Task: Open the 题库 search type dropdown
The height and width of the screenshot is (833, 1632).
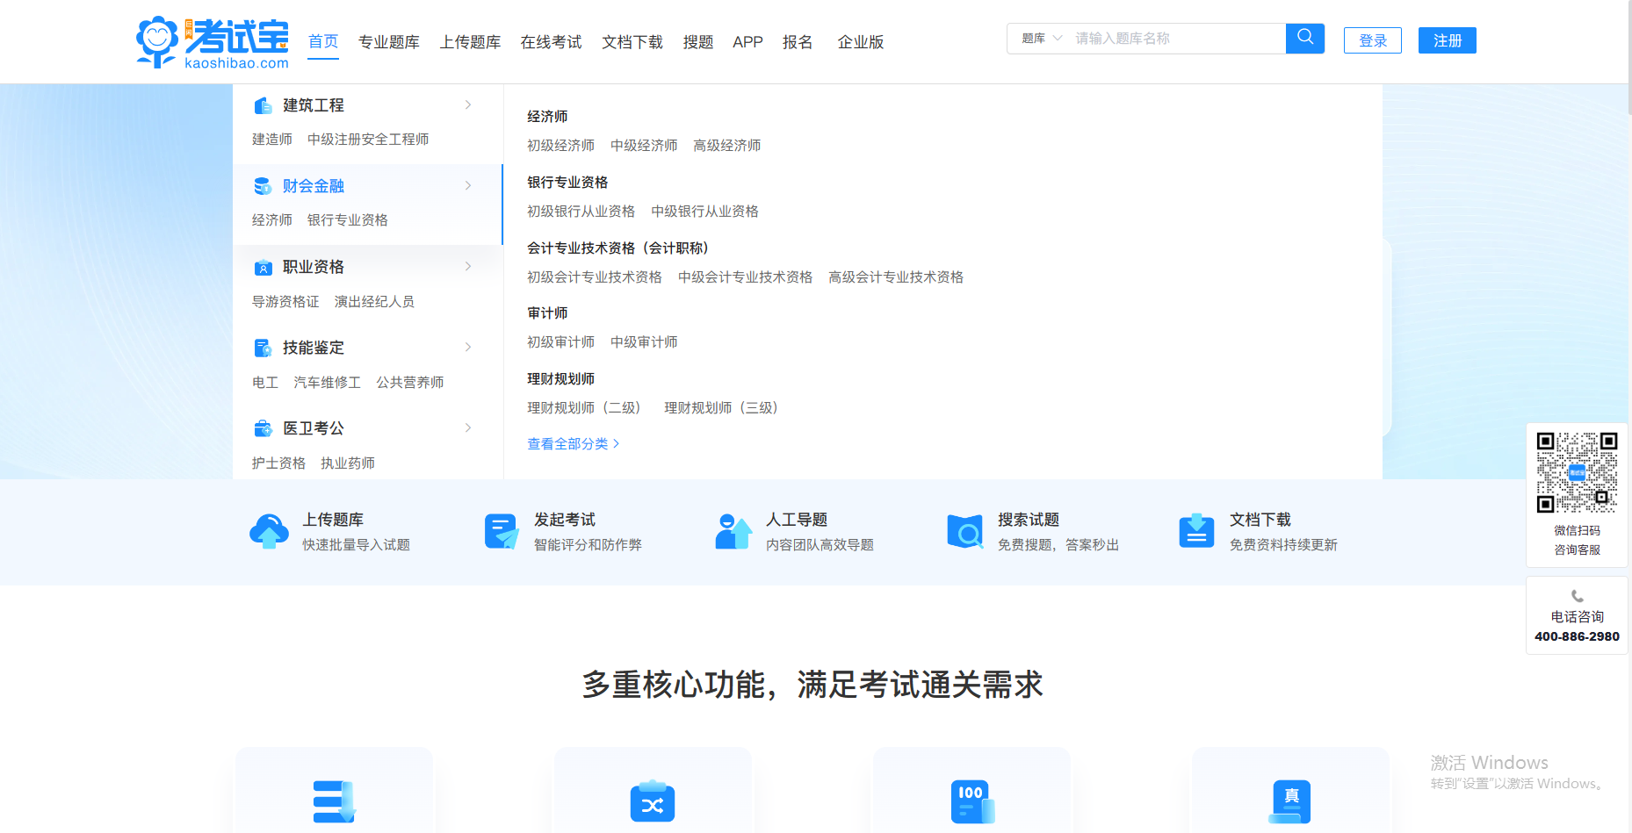Action: click(x=1041, y=39)
